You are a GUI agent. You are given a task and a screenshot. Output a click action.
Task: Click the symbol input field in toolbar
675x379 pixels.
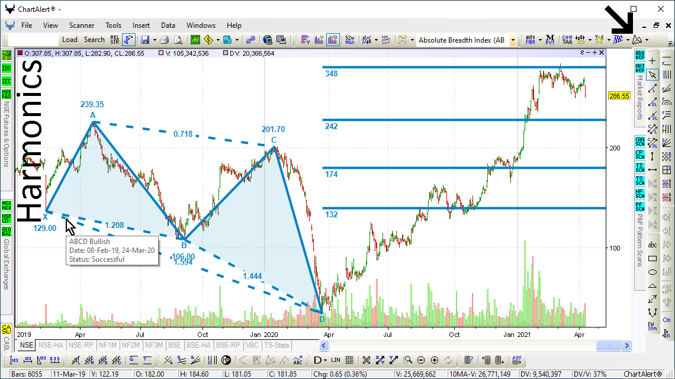point(33,40)
